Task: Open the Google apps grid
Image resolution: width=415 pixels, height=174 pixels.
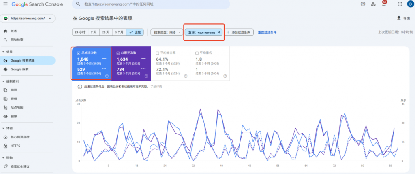Action: coord(400,4)
